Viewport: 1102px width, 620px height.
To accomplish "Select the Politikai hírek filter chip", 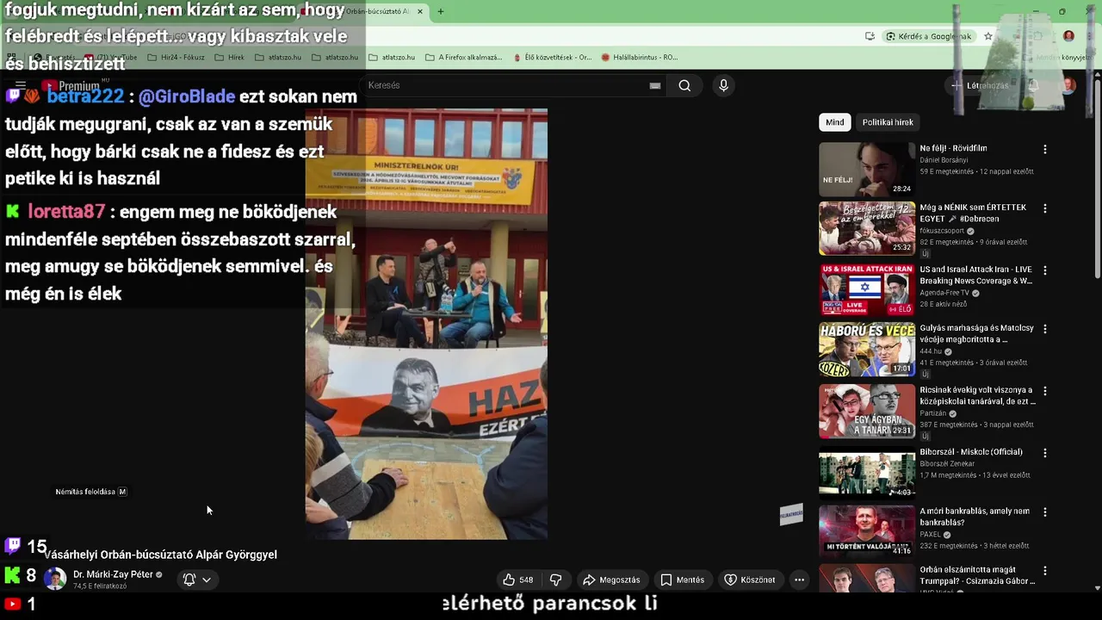I will pyautogui.click(x=888, y=122).
